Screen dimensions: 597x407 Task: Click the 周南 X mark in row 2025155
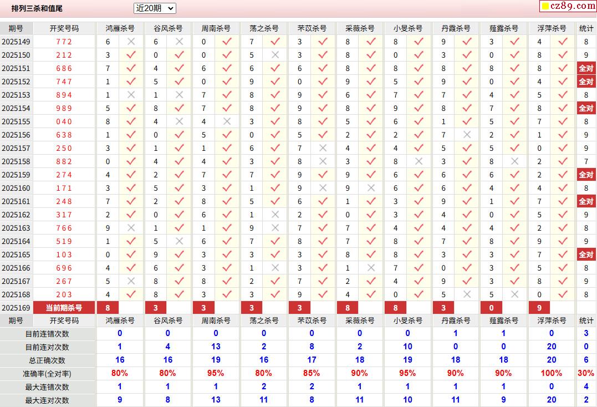pos(227,122)
